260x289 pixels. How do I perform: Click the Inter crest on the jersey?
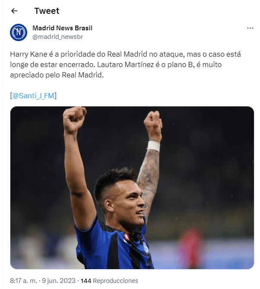coord(146,247)
